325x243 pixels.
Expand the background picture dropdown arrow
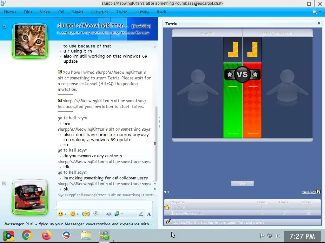pos(122,214)
